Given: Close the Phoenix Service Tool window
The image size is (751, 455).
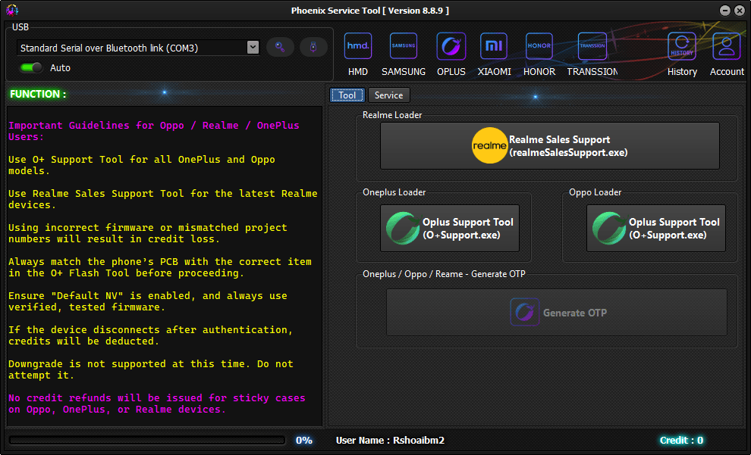Looking at the screenshot, I should click(740, 11).
